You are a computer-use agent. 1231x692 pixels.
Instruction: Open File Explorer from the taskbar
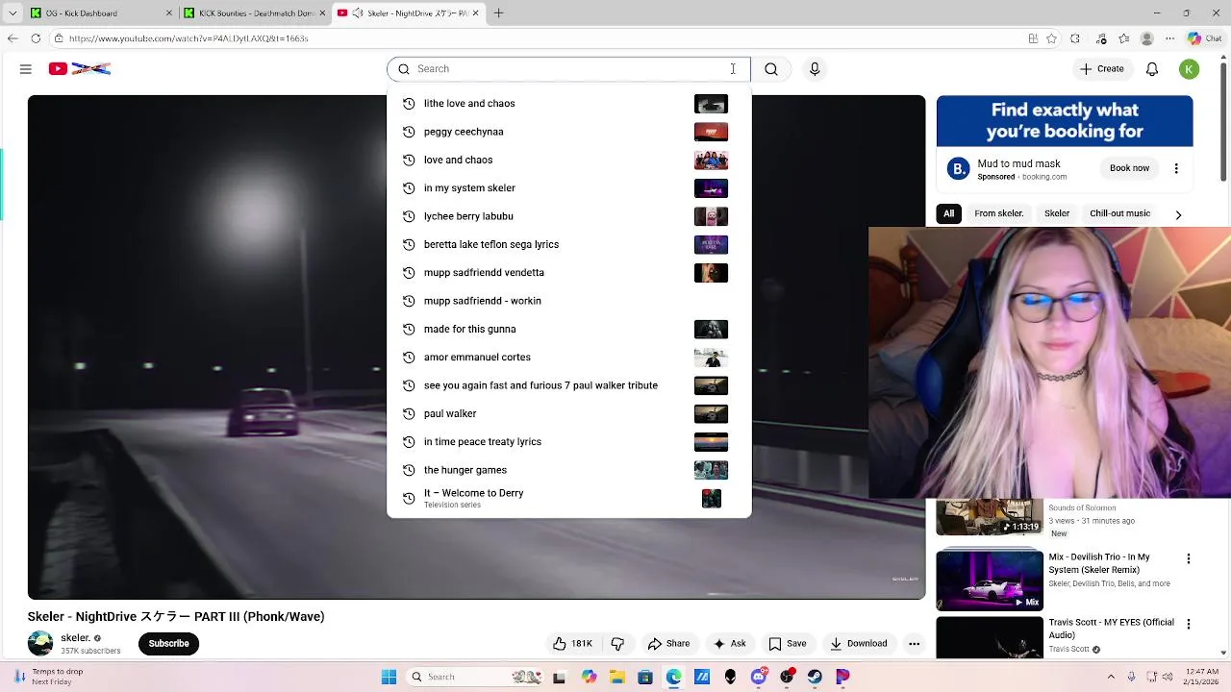(x=617, y=677)
